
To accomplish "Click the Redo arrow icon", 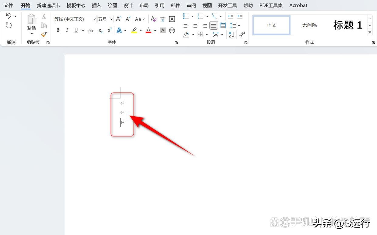I will coord(8,25).
